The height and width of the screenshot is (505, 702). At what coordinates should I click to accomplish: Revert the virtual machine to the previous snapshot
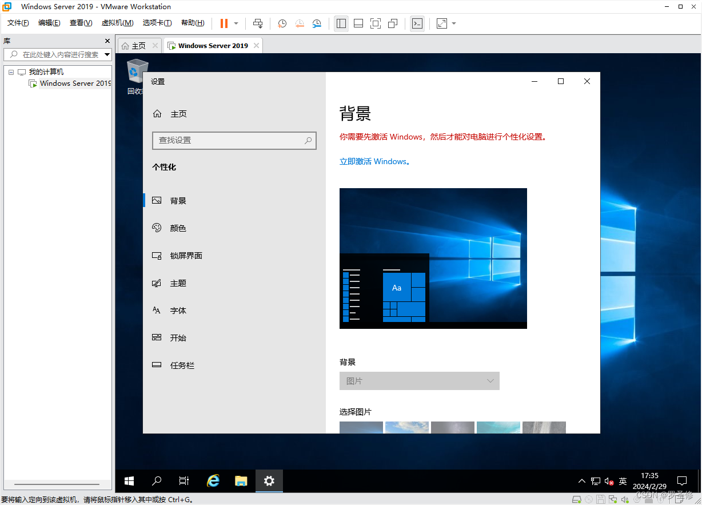[x=300, y=23]
